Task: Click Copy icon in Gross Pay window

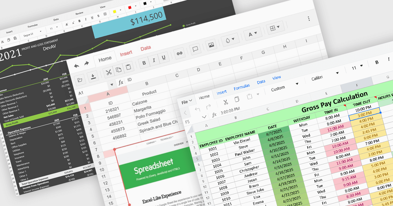Action: point(236,99)
